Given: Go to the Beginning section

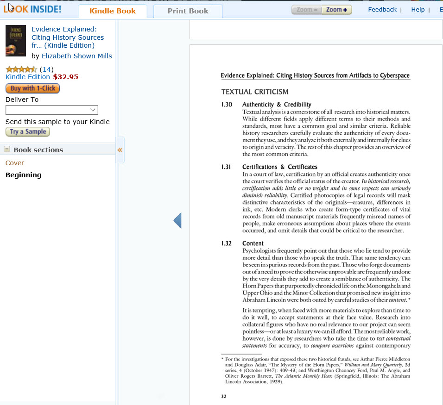Looking at the screenshot, I should [24, 175].
